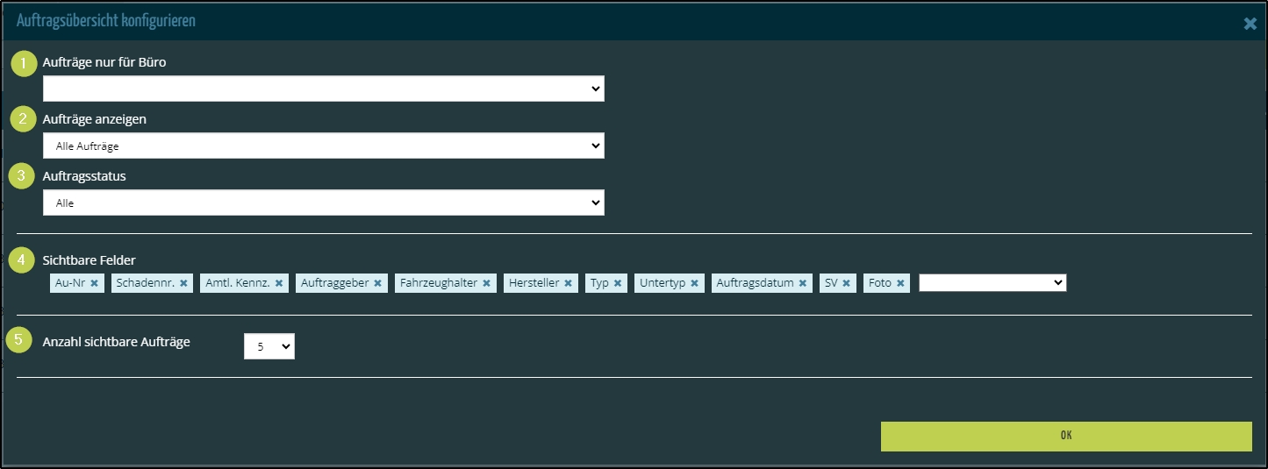Image resolution: width=1268 pixels, height=469 pixels.
Task: Open the add visible field dropdown
Action: click(x=992, y=282)
